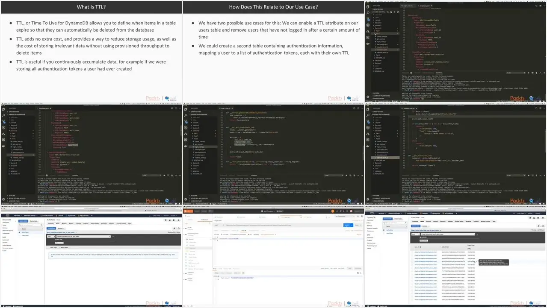Open Azure icon in top-right VS Code frame

(368, 31)
